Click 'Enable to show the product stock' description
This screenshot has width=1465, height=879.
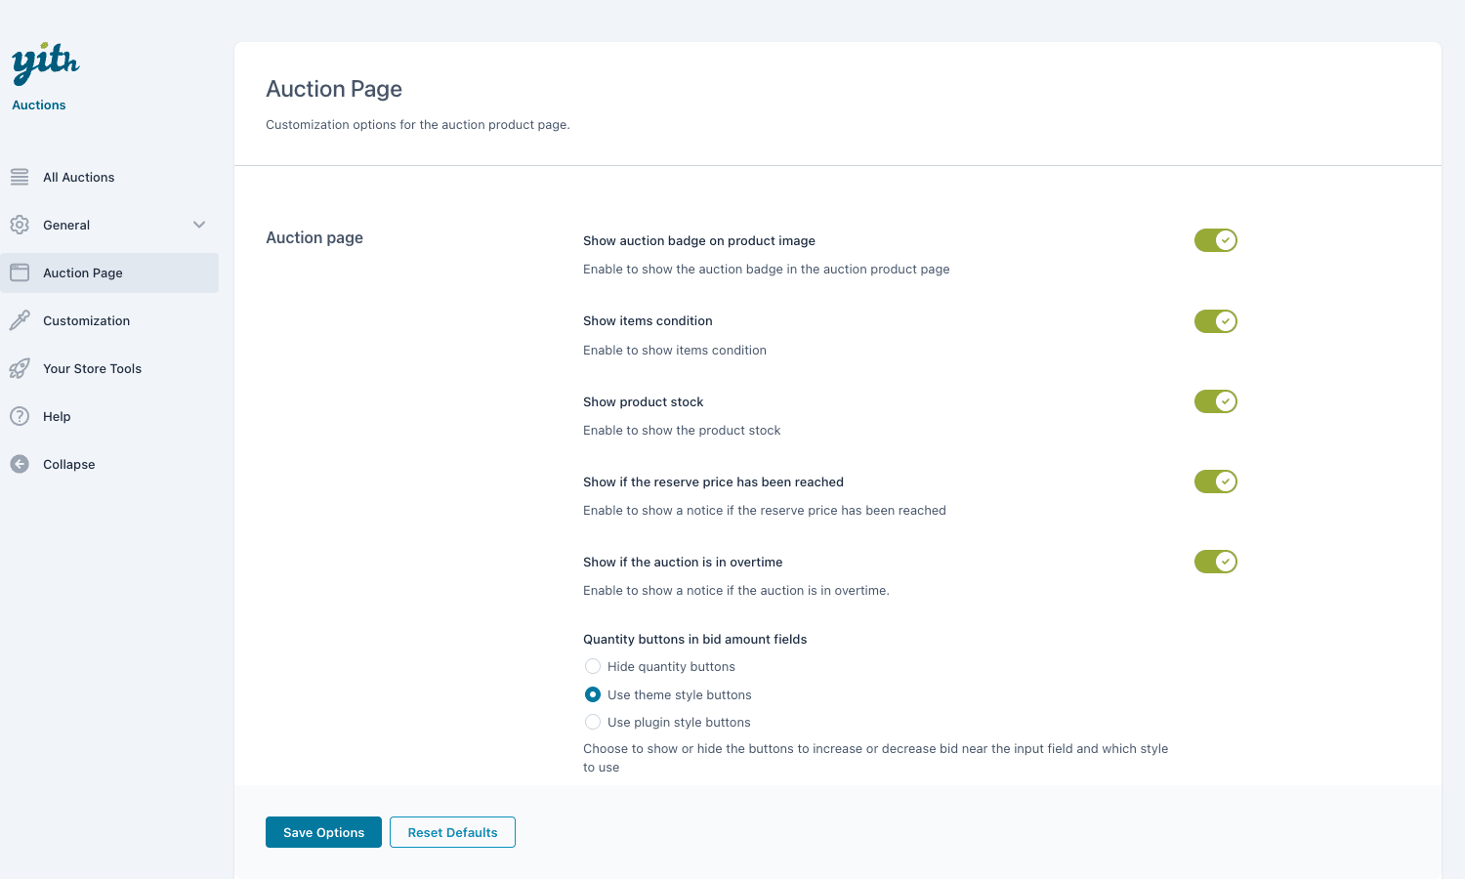[x=682, y=430]
